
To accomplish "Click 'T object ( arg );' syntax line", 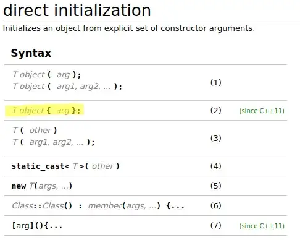I will click(x=47, y=75).
